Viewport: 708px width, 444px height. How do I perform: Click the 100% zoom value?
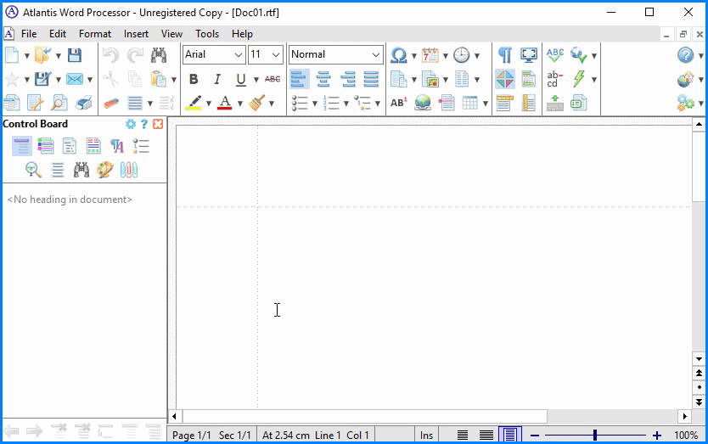click(x=686, y=436)
